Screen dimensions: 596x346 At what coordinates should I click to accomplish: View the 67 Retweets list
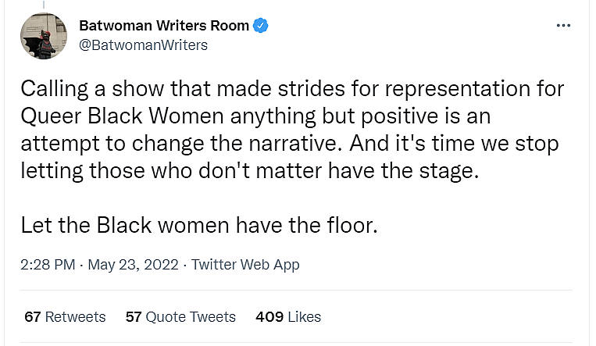point(65,316)
